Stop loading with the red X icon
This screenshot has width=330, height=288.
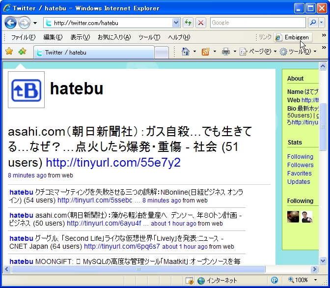click(200, 23)
